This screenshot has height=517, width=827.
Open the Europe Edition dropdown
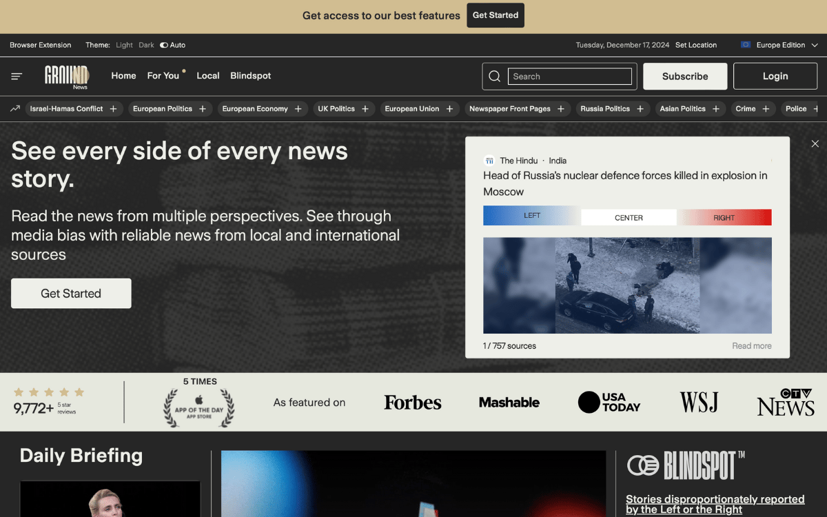(779, 45)
